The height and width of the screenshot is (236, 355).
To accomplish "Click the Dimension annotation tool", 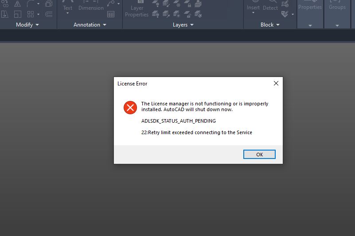I will pos(91,6).
